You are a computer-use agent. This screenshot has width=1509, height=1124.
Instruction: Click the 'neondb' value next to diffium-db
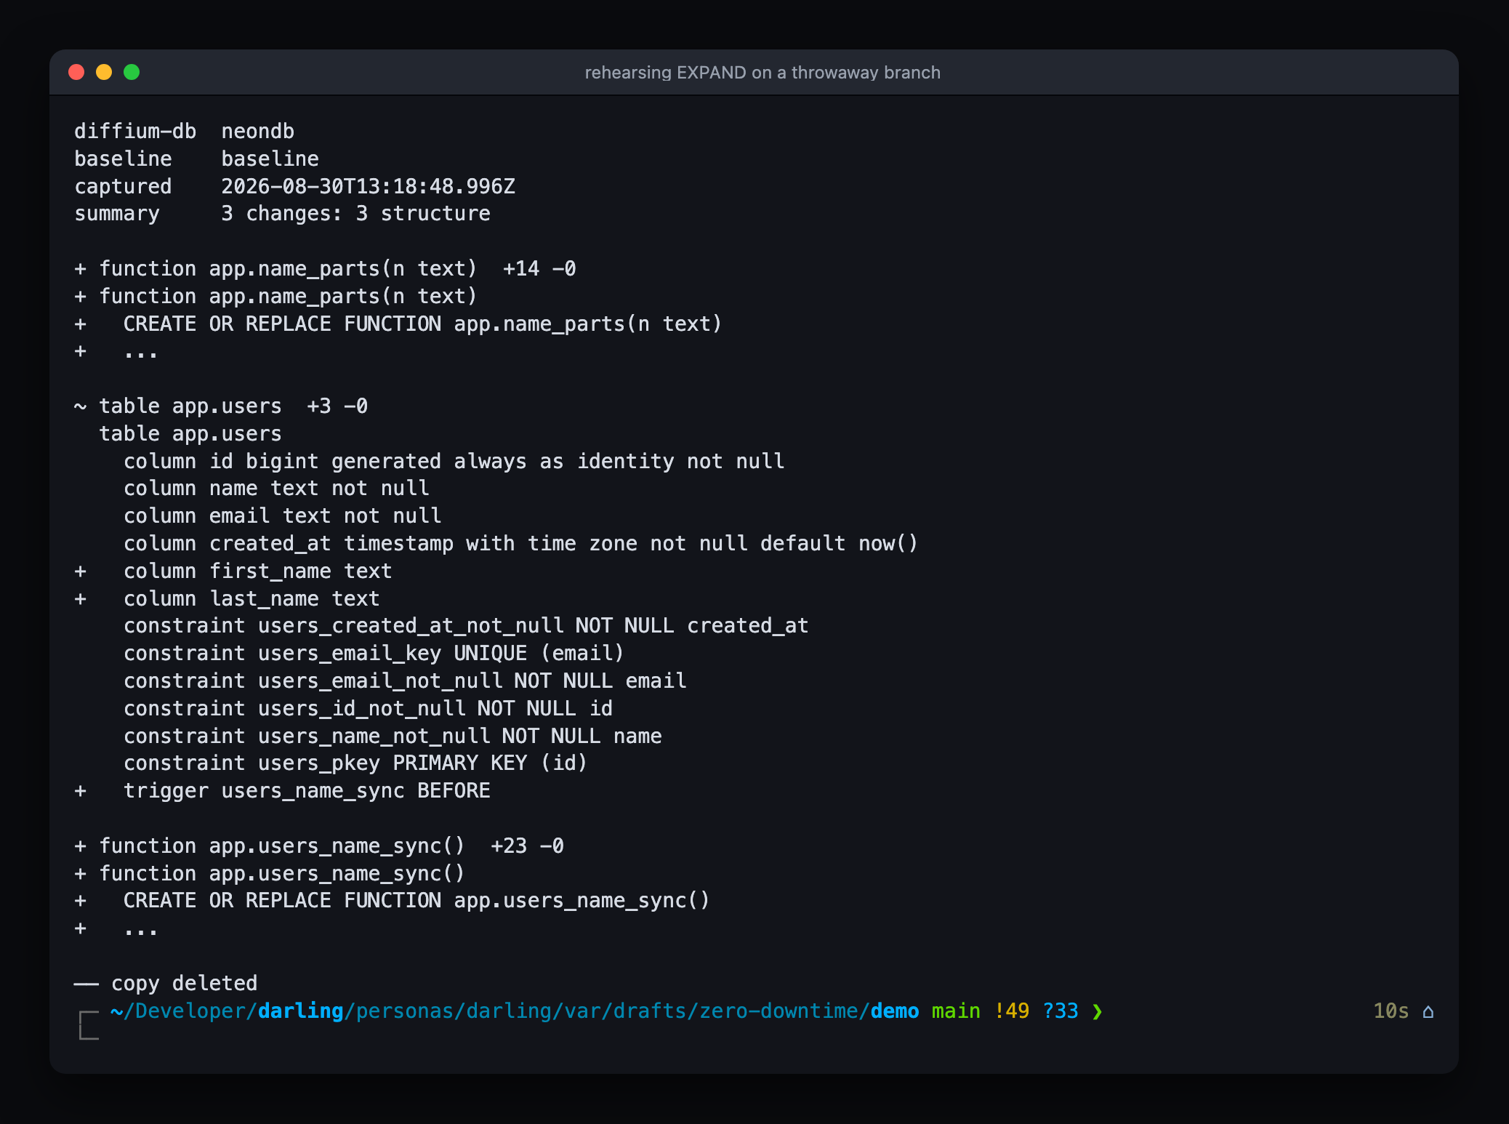point(258,132)
